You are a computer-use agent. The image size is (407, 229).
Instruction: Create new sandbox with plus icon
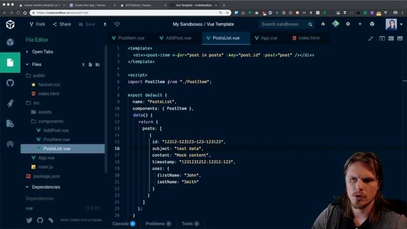(360, 24)
